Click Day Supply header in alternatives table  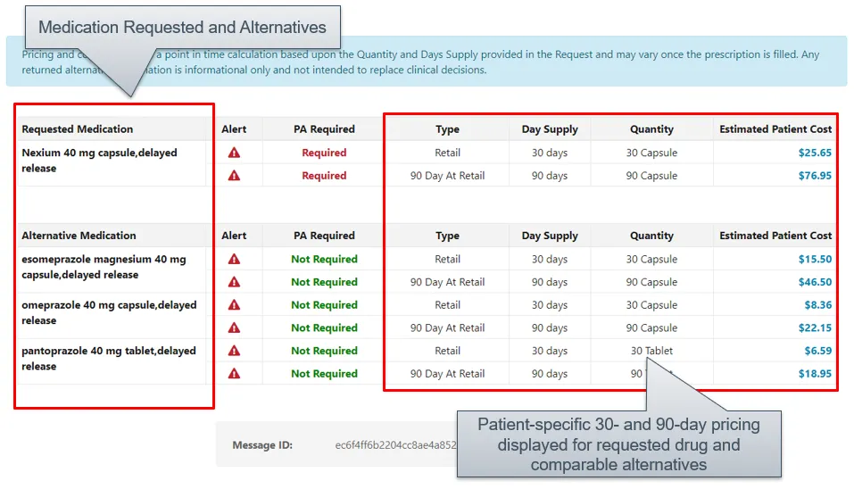coord(550,236)
